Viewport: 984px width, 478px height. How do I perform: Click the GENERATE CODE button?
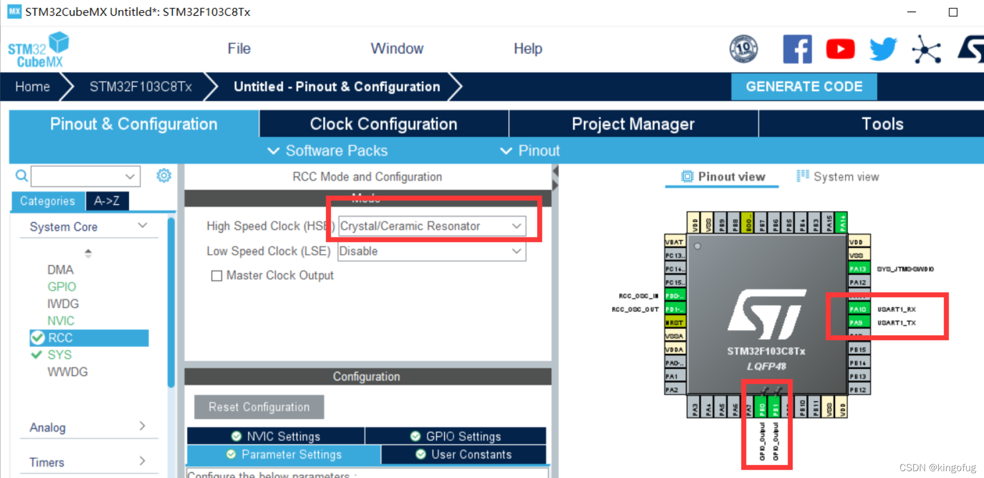click(804, 87)
